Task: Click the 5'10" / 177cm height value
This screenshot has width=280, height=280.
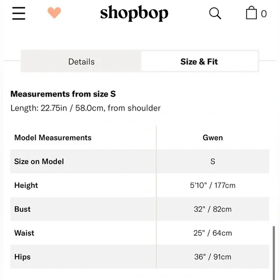Action: pos(213,185)
